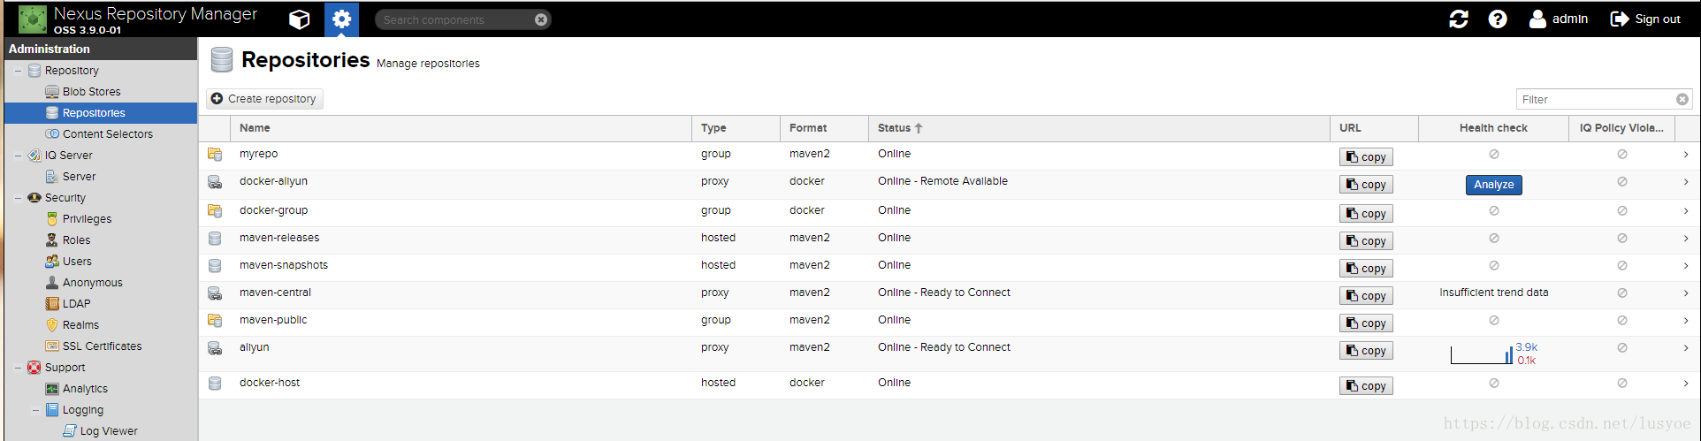Copy URL of myrepo repository
1701x441 pixels.
tap(1366, 157)
